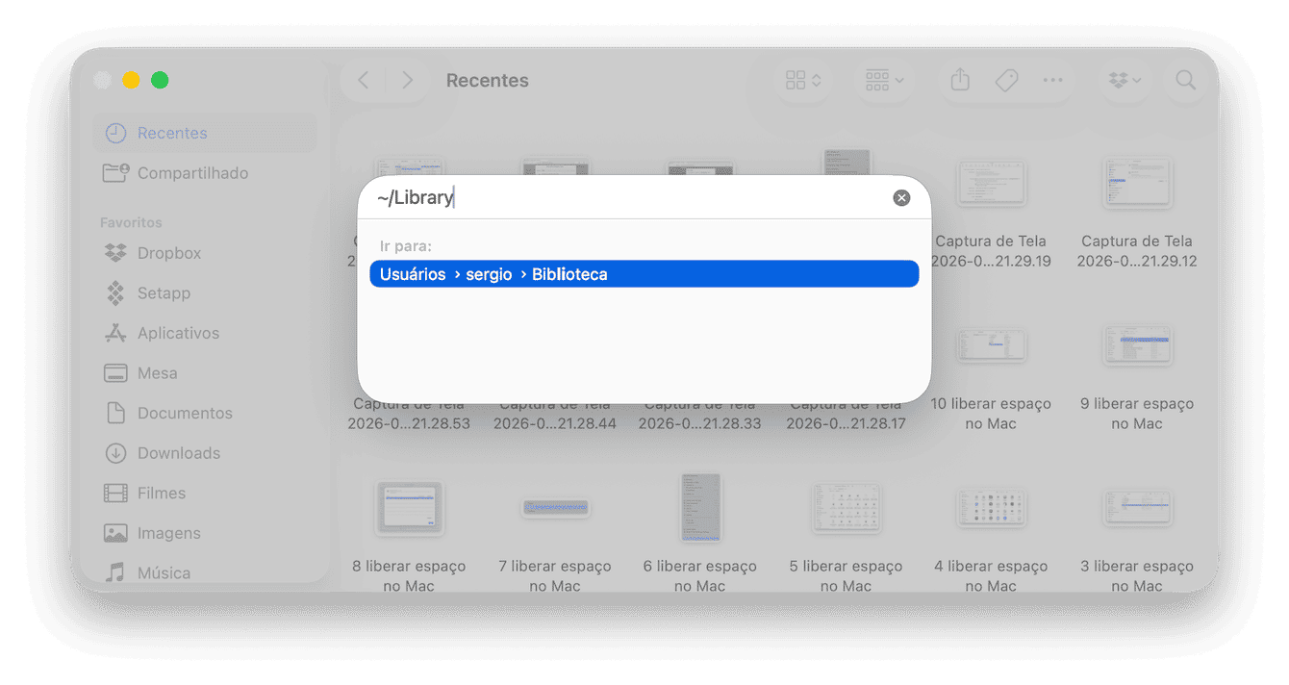Click the yellow minimize window button
The height and width of the screenshot is (685, 1289).
132,80
